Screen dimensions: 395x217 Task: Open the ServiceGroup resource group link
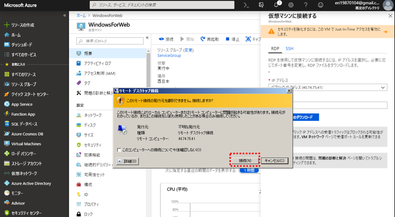pos(169,55)
